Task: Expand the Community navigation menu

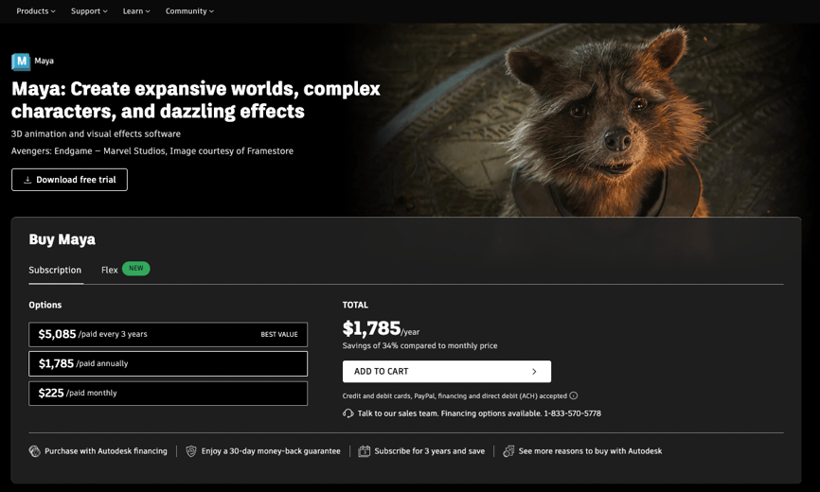Action: 189,11
